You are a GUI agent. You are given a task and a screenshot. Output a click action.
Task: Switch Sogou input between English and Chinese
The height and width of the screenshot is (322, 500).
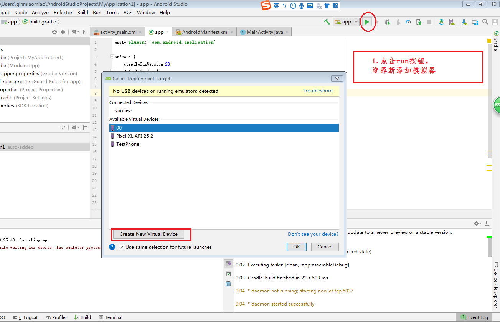276,5
